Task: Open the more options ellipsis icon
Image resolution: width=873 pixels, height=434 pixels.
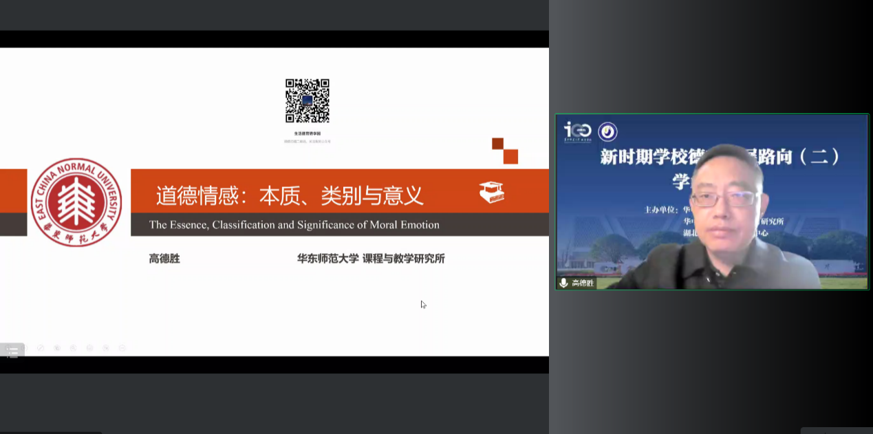Action: [x=122, y=348]
